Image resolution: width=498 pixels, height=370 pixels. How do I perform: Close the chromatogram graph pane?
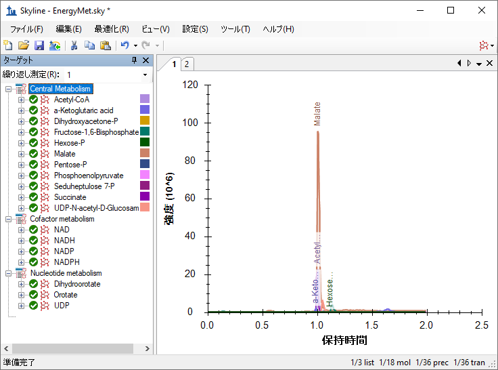click(489, 63)
